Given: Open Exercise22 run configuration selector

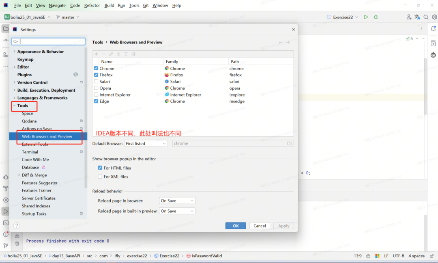Looking at the screenshot, I should coord(342,17).
